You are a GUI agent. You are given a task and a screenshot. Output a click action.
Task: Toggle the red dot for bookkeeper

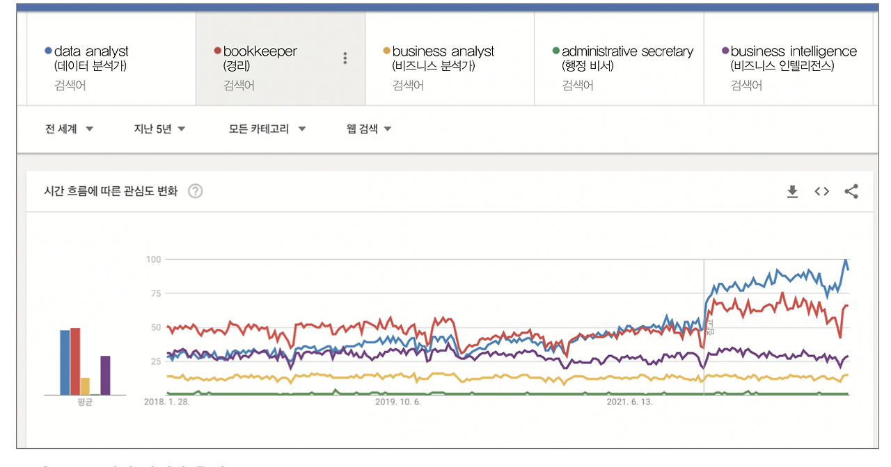point(216,49)
